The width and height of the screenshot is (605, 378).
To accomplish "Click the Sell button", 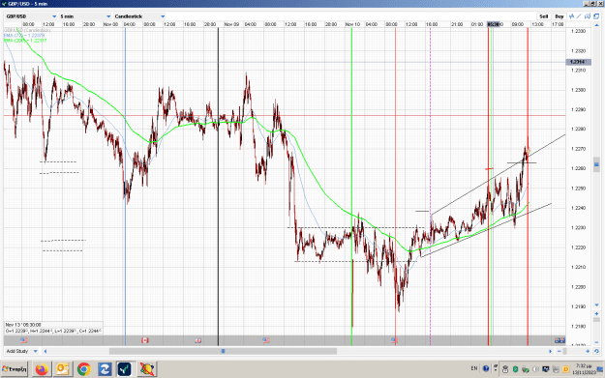I will [544, 16].
